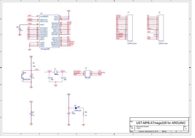This screenshot has width=195, height=138.
Task: Click the AVCC pin name on U1
Action: (56, 20)
